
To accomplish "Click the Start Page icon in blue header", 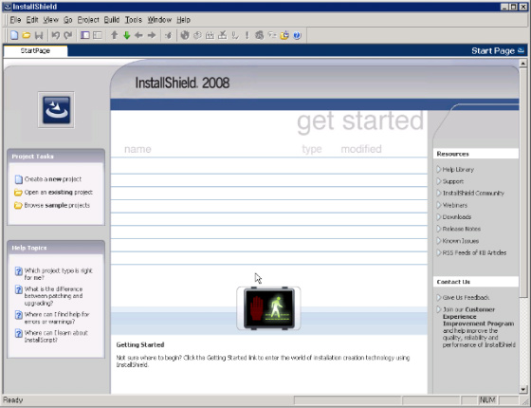I will point(522,51).
